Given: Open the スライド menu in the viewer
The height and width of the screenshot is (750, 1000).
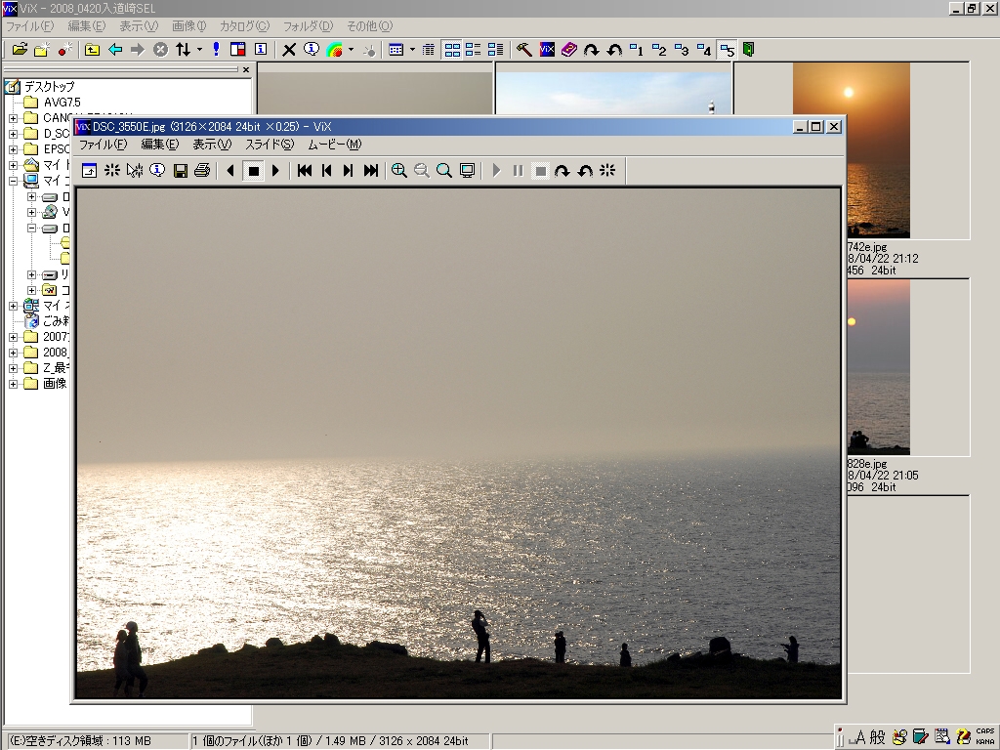Looking at the screenshot, I should pos(269,145).
